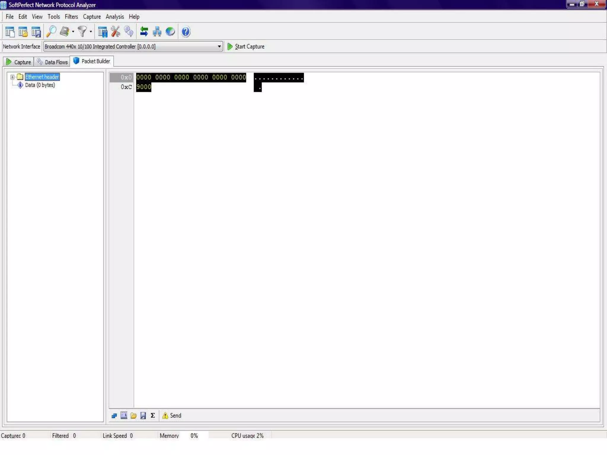607x455 pixels.
Task: Open the Network Interface combo box
Action: point(133,47)
